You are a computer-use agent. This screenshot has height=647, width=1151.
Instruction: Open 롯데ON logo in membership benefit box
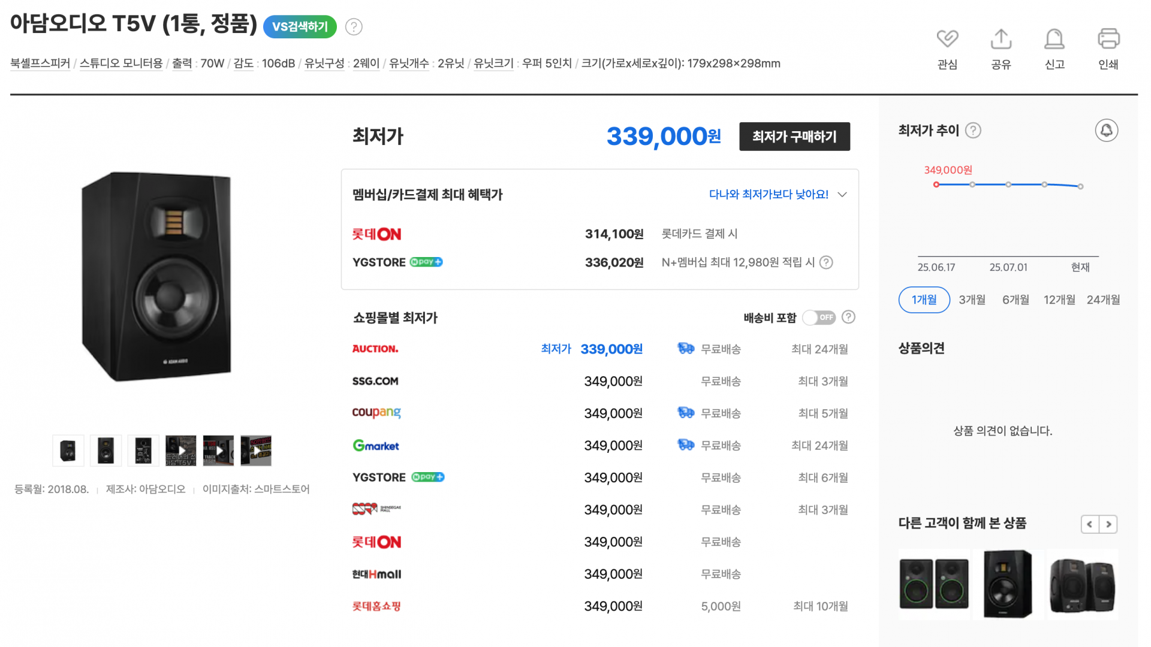pyautogui.click(x=376, y=234)
